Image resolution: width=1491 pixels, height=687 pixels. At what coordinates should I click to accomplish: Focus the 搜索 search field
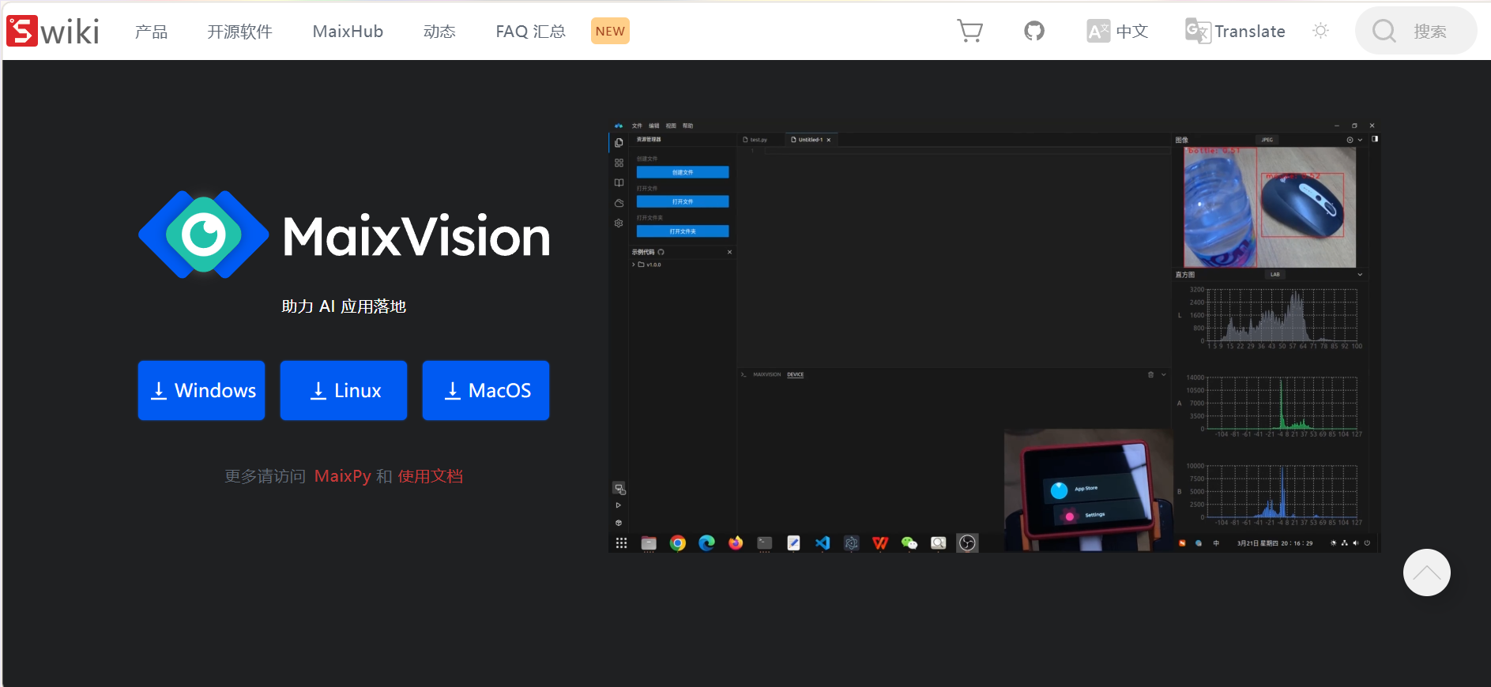click(1416, 31)
